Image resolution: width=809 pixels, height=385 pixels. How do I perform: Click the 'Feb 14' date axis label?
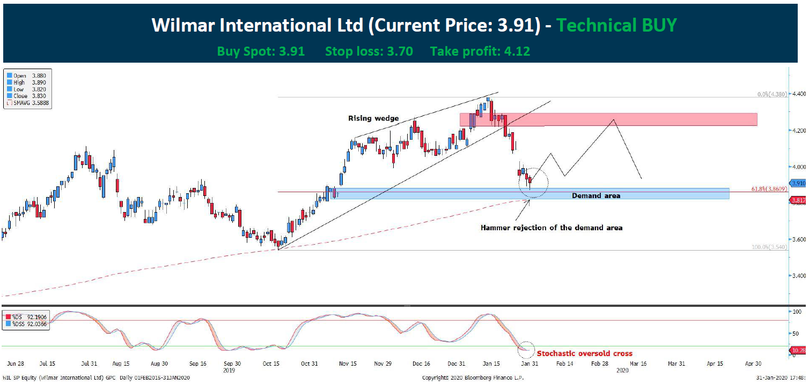pyautogui.click(x=564, y=364)
